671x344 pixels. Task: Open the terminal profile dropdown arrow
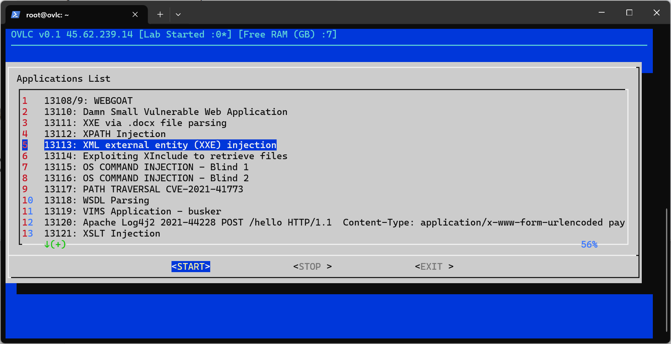pyautogui.click(x=178, y=15)
